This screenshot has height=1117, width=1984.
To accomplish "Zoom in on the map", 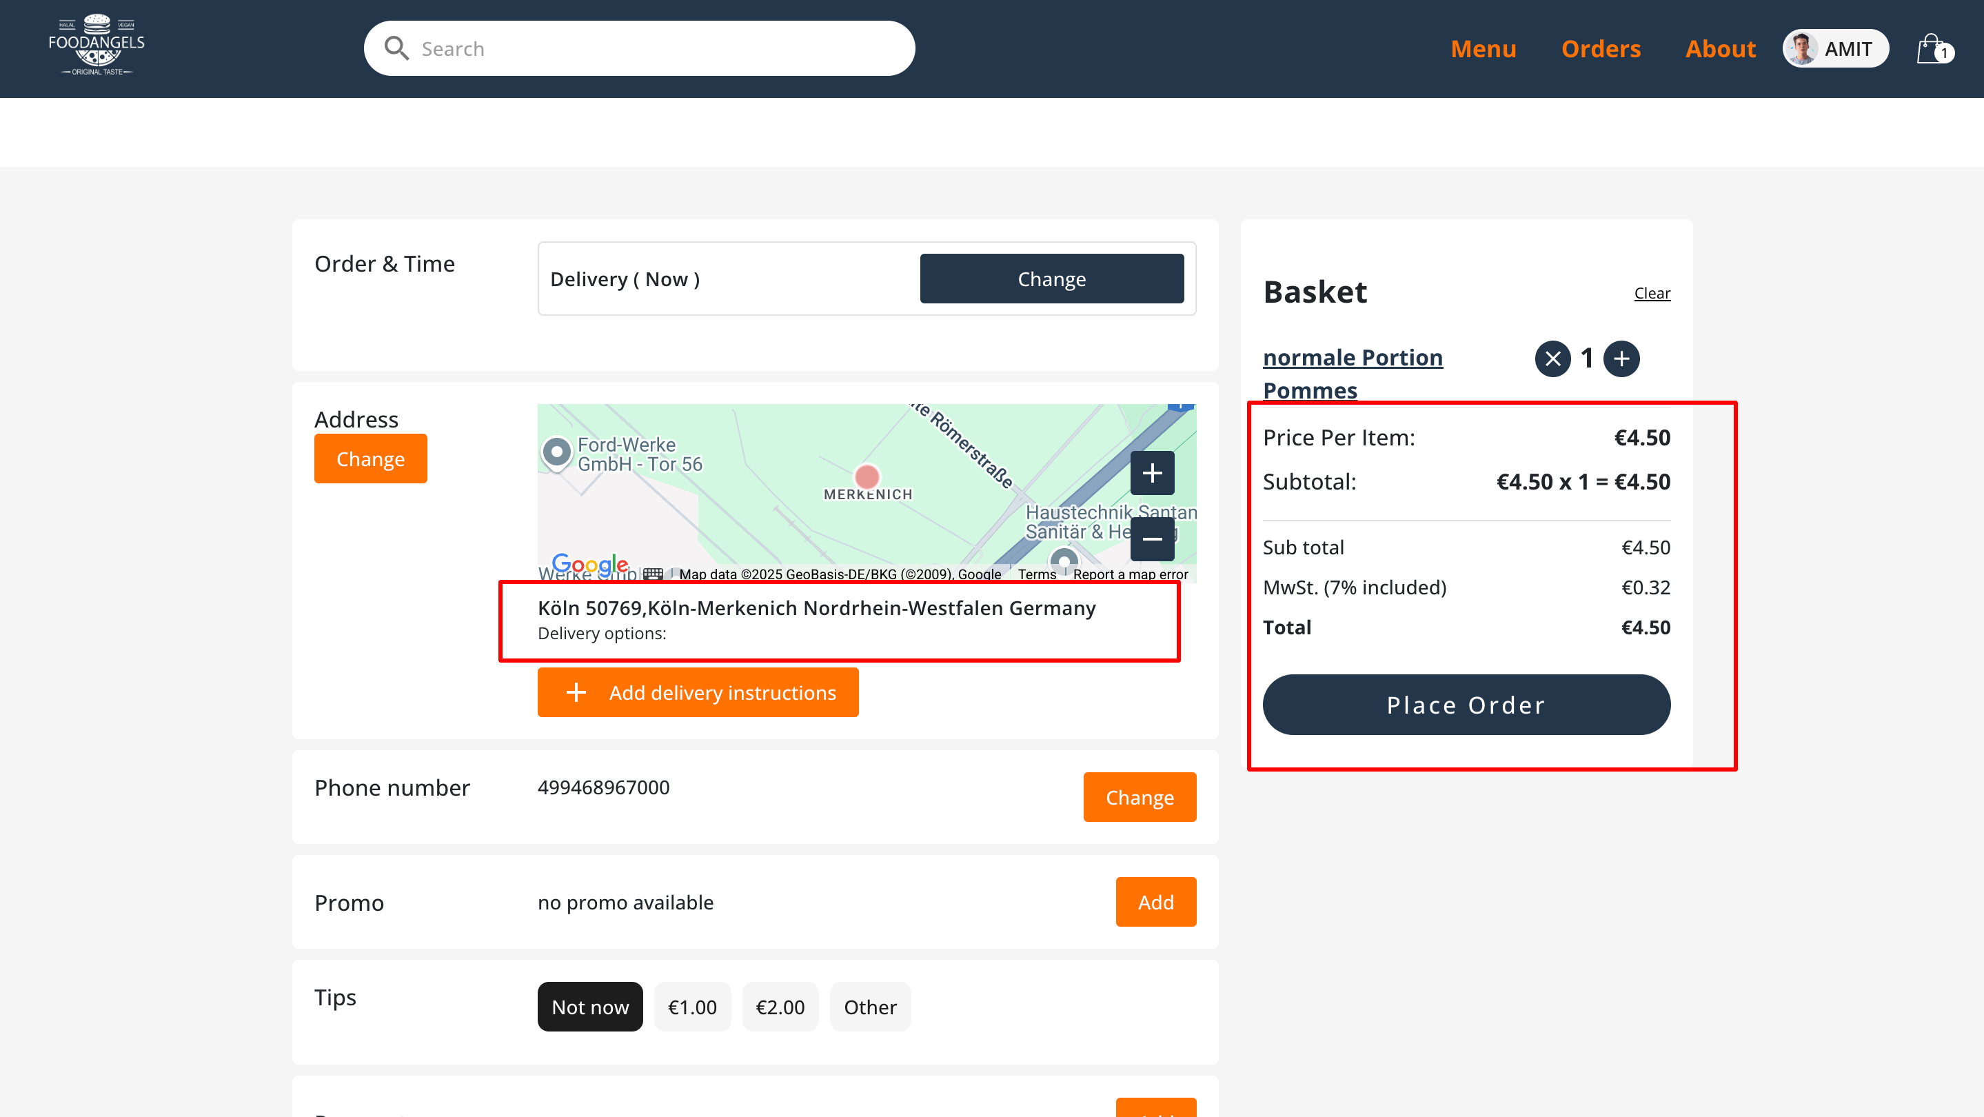I will pos(1151,472).
